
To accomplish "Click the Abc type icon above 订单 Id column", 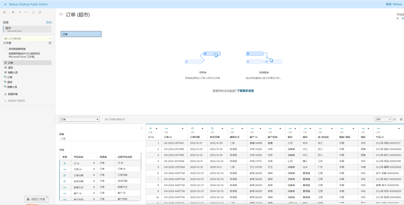I will 166,128.
